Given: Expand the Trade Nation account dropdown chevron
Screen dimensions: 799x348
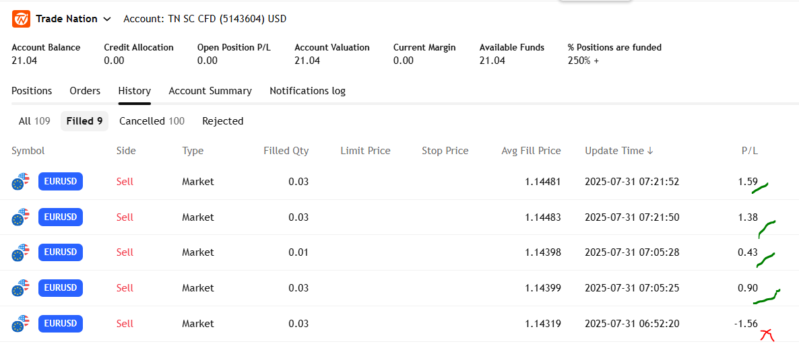Looking at the screenshot, I should [x=107, y=19].
